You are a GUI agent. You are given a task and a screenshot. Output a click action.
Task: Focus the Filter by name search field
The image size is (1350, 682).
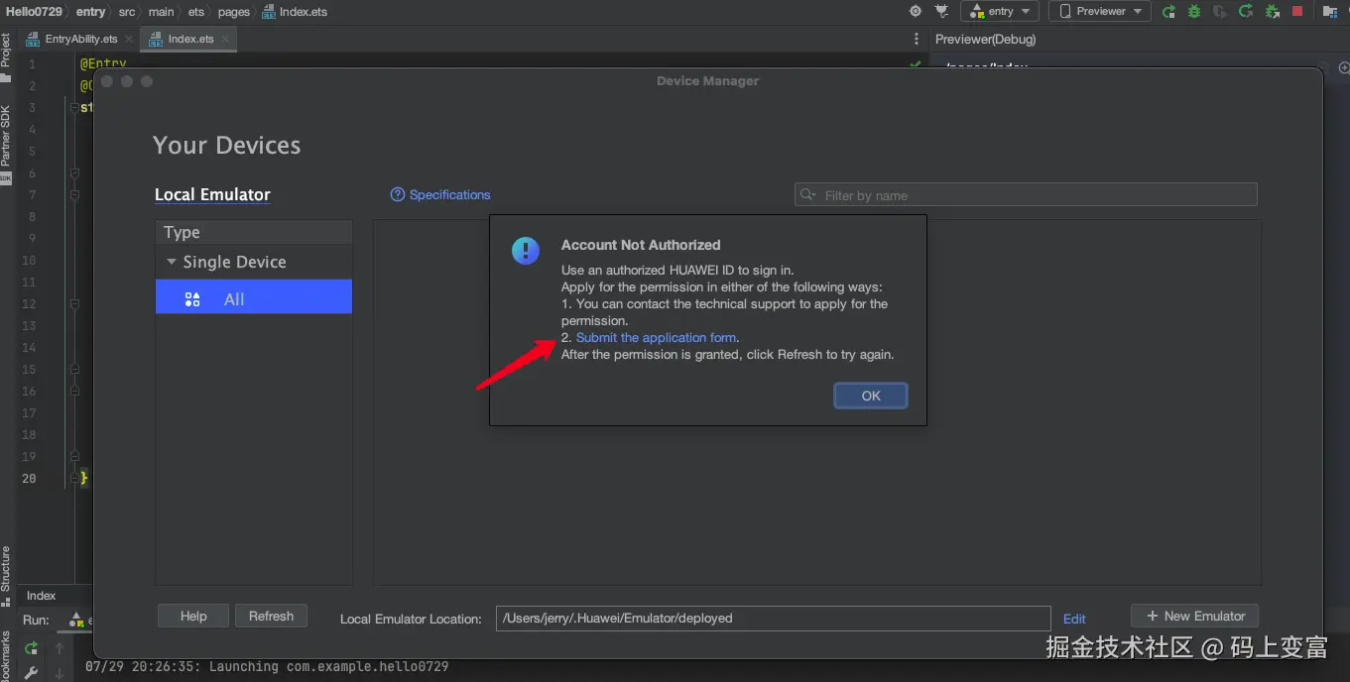click(x=1026, y=195)
